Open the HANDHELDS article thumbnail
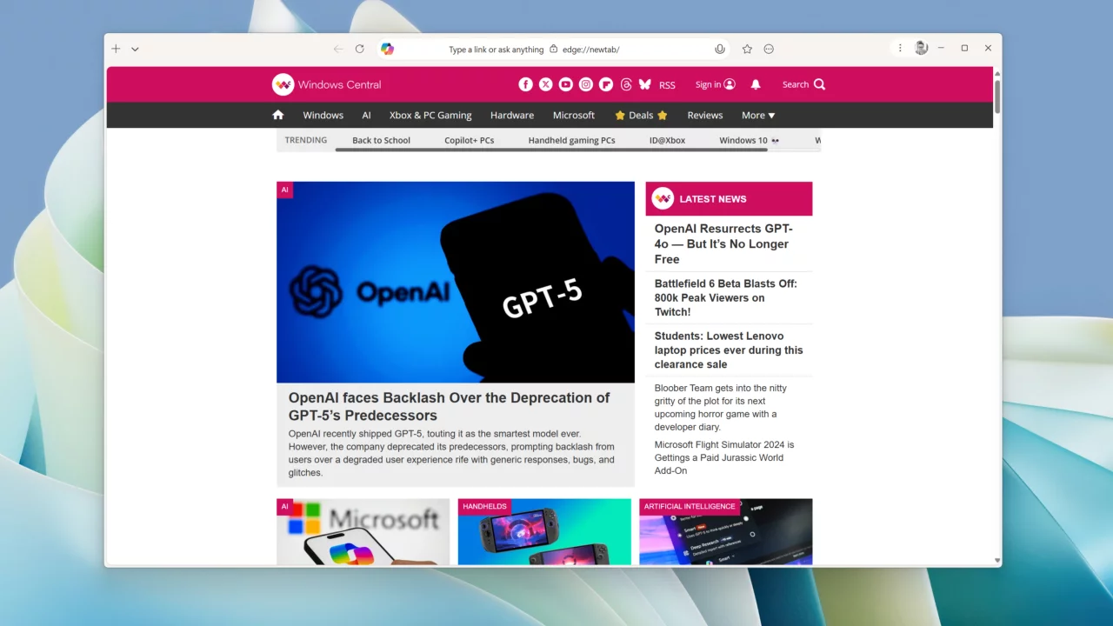Viewport: 1113px width, 626px height. click(x=544, y=532)
